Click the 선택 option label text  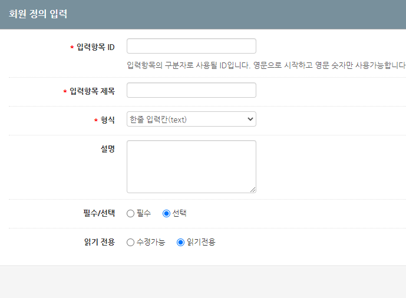(x=180, y=213)
